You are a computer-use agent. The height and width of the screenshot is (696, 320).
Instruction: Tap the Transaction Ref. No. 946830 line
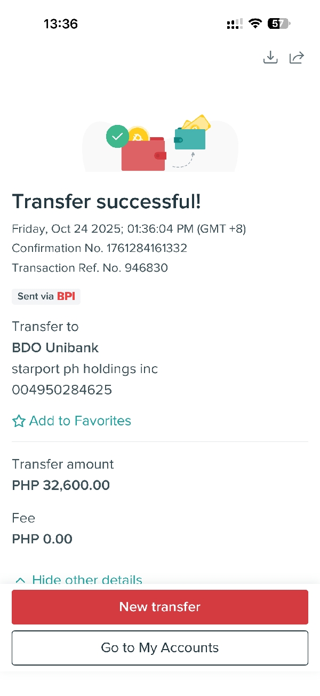point(90,268)
